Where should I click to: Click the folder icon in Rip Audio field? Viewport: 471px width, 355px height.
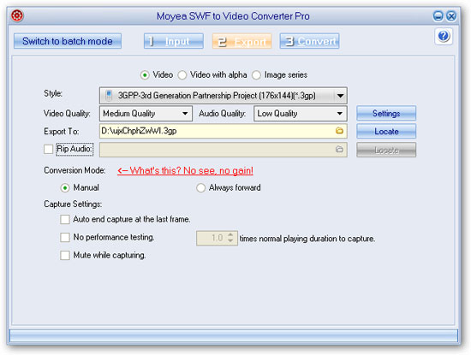[x=339, y=149]
